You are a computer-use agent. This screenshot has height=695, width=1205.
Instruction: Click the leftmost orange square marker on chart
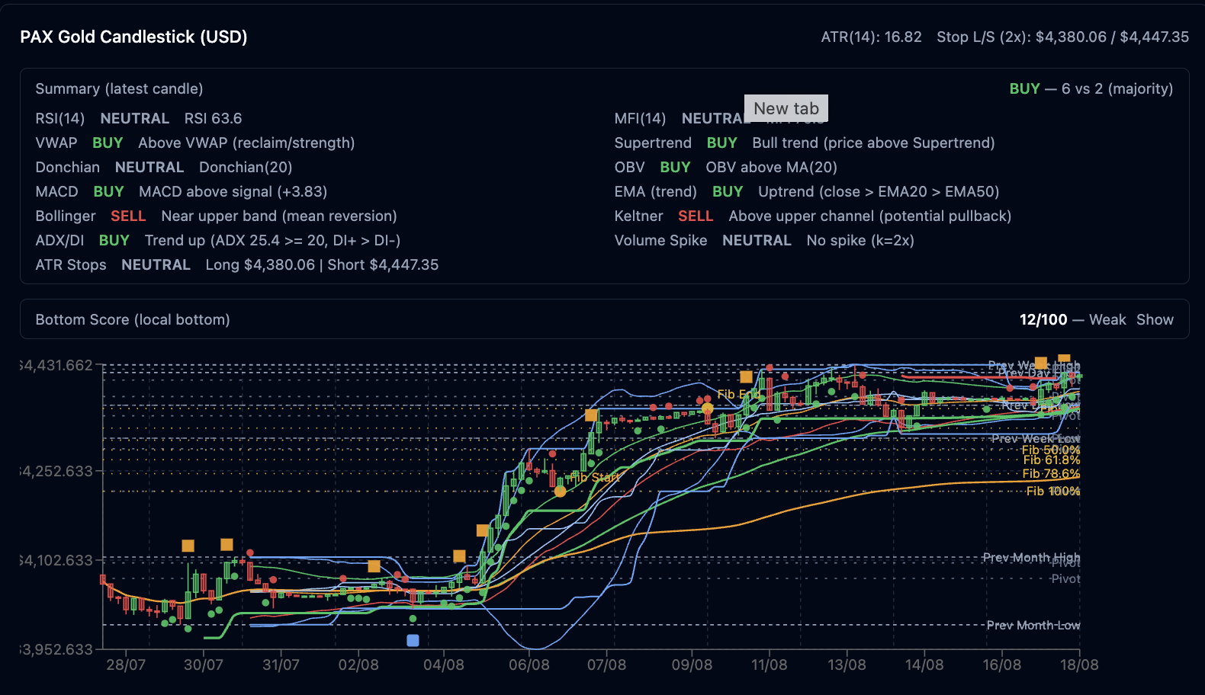pos(188,546)
